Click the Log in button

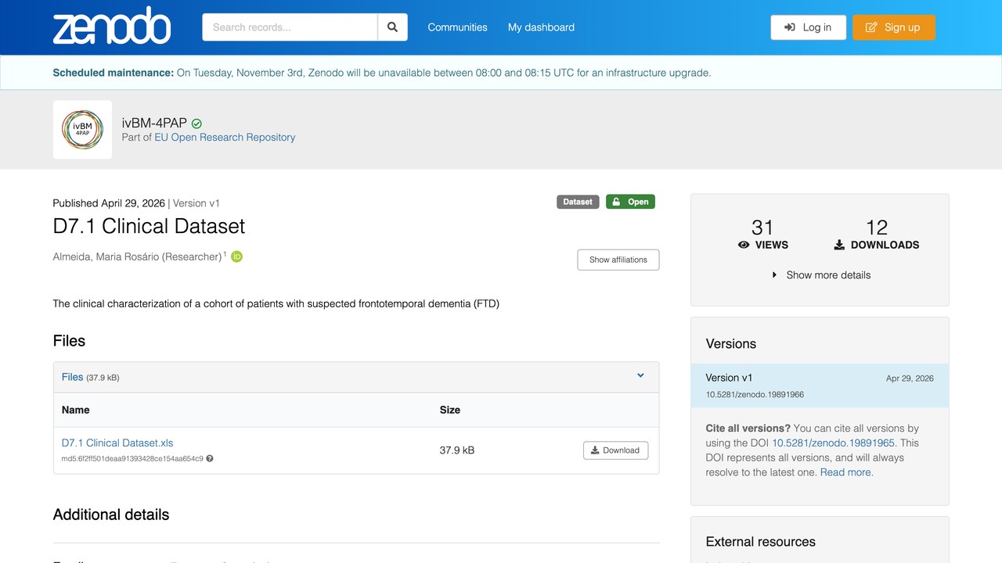click(x=808, y=27)
